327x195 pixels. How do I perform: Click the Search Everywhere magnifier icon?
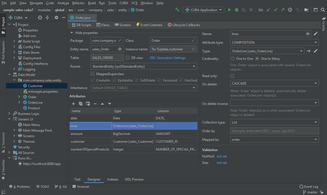pos(323,10)
